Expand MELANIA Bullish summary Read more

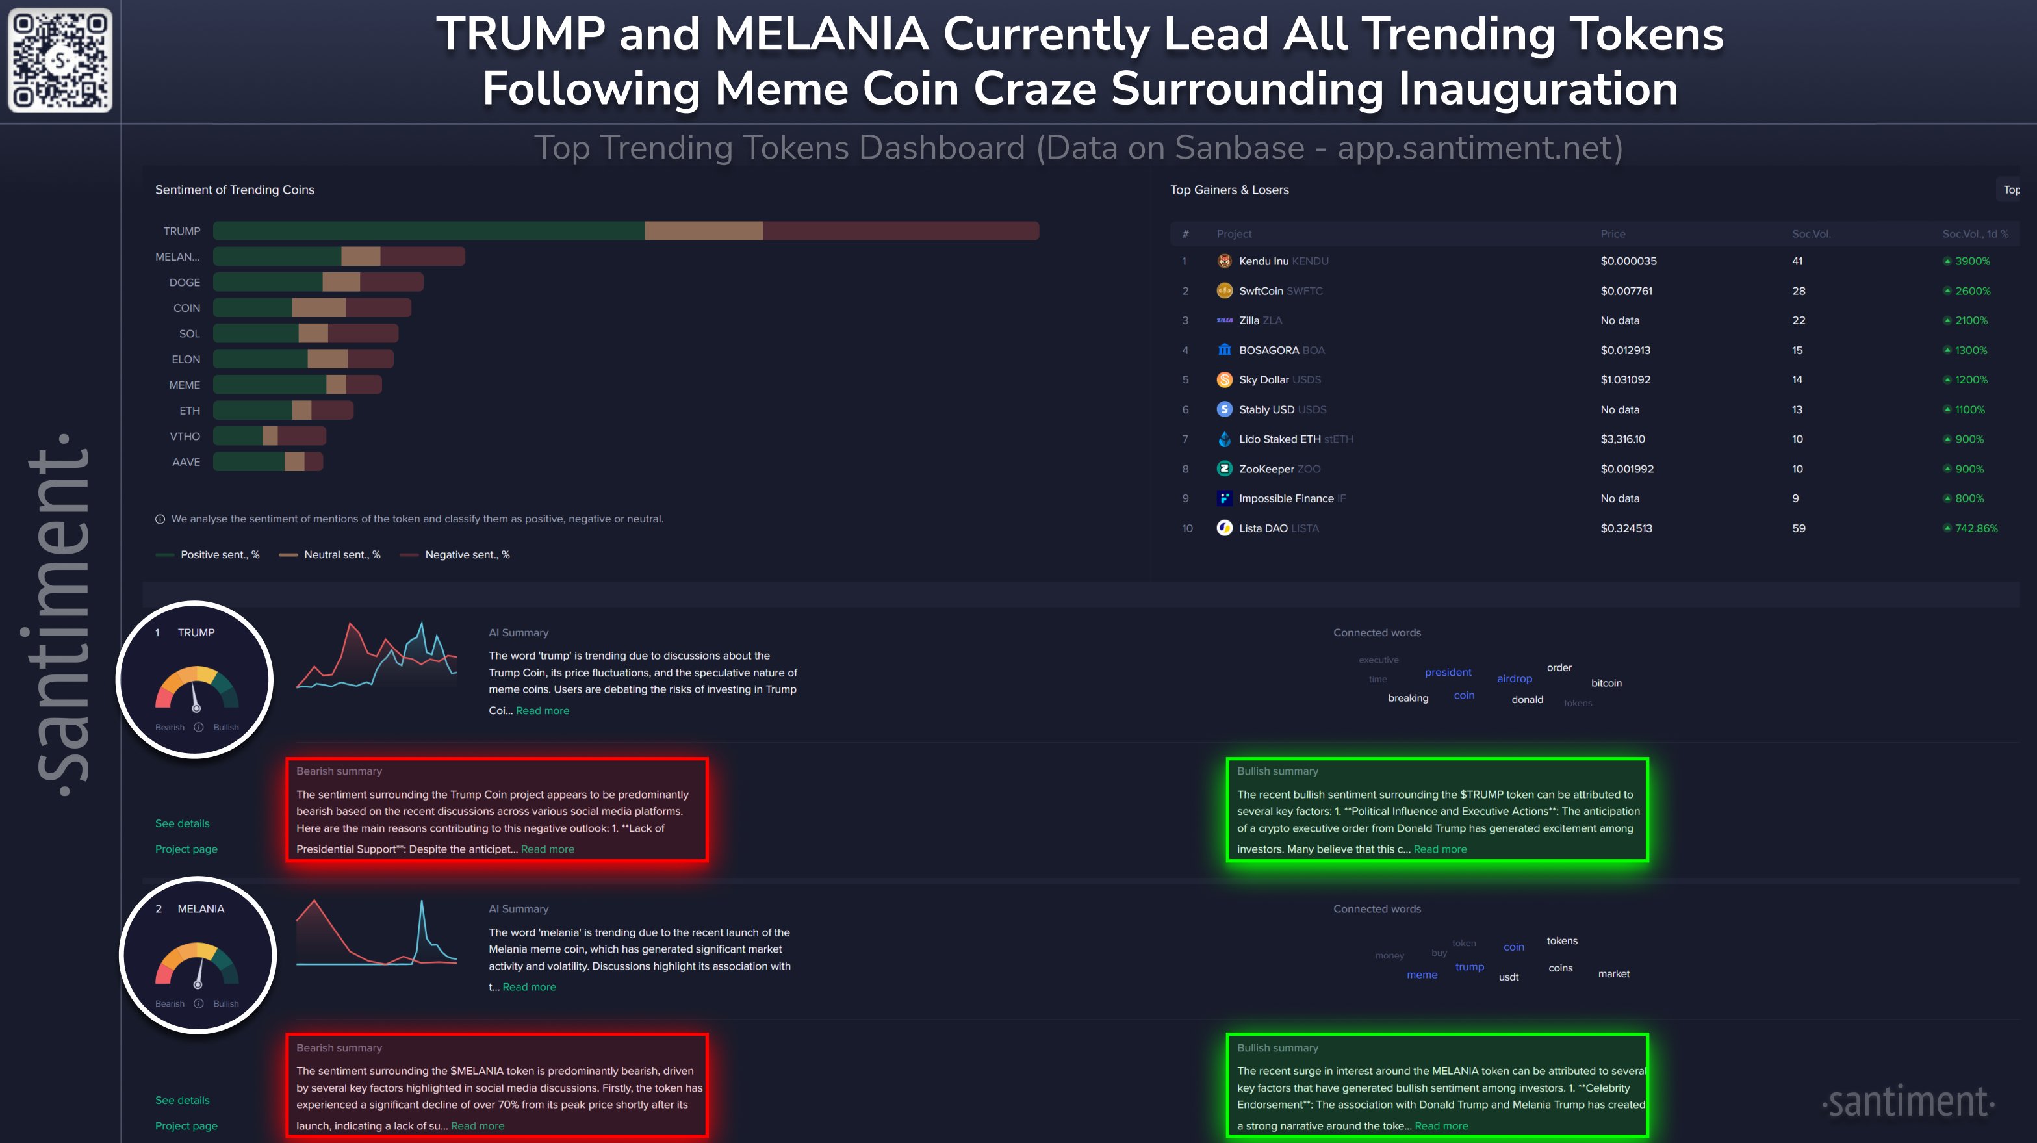tap(1441, 1125)
